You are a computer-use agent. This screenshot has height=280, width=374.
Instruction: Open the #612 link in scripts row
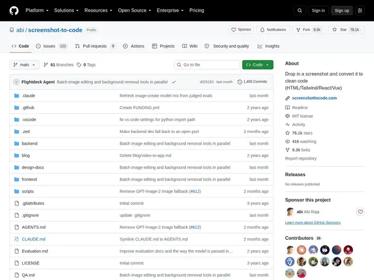(x=195, y=191)
